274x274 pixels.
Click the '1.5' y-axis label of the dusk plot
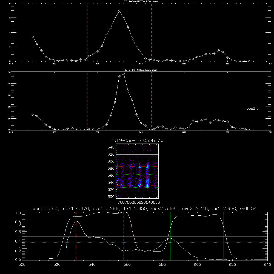(x=9, y=95)
